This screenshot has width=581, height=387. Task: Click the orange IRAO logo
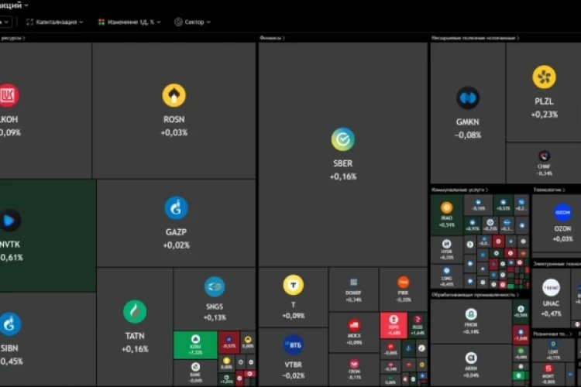(x=446, y=207)
